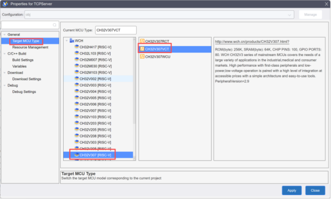Click the Current MCU Type field
Viewport: 331px width, 199px height.
pyautogui.click(x=116, y=30)
